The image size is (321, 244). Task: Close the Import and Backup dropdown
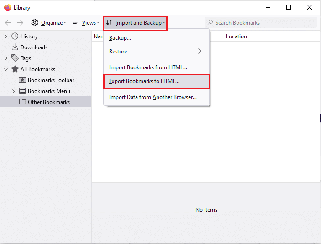[x=135, y=23]
